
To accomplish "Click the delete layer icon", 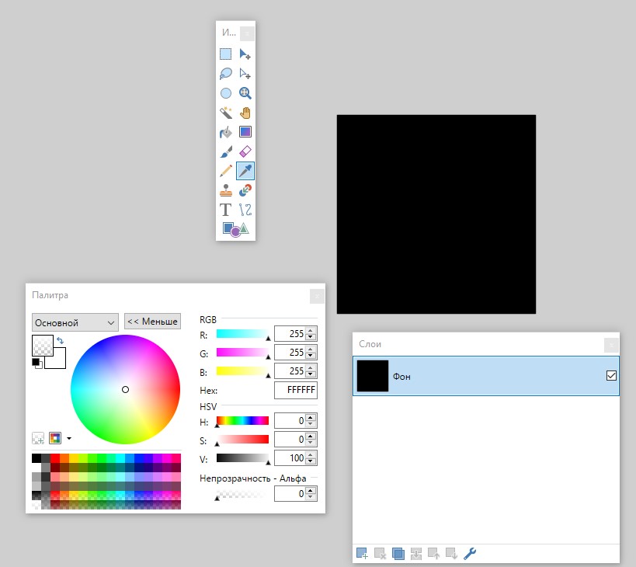I will 380,553.
